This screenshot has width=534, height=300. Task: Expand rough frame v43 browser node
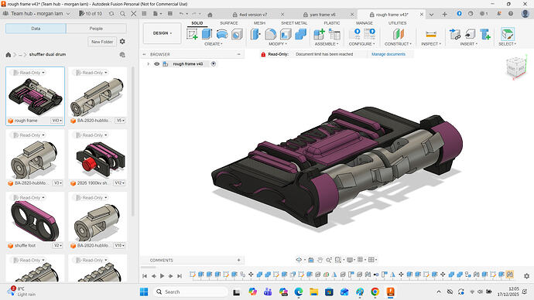pos(148,64)
